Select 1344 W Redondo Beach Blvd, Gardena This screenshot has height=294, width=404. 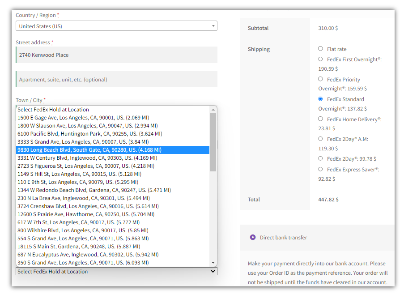click(x=113, y=190)
